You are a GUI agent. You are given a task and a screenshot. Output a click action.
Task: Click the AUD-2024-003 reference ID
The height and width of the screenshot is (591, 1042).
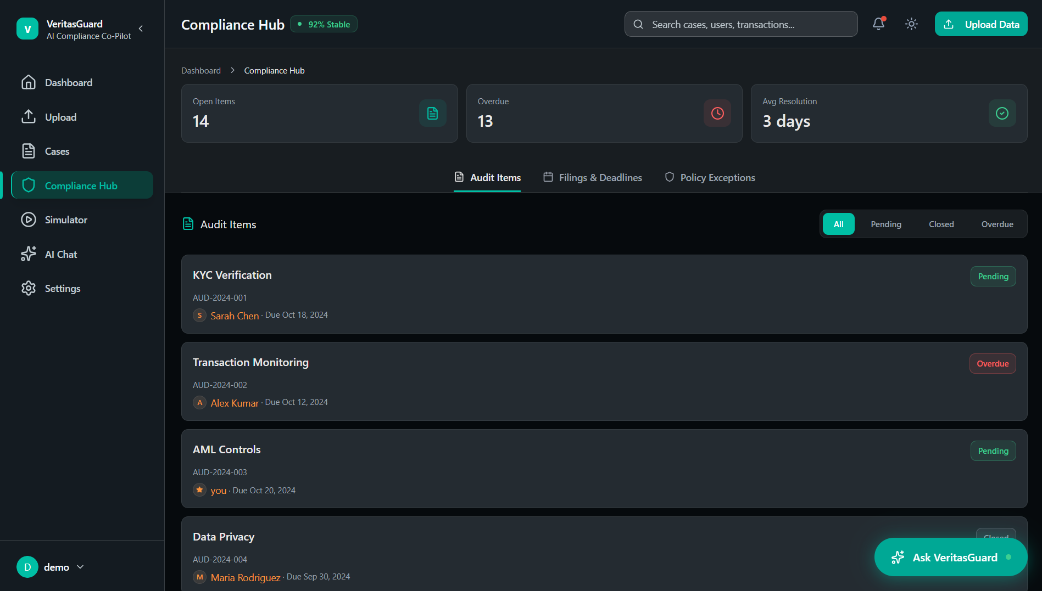point(220,472)
